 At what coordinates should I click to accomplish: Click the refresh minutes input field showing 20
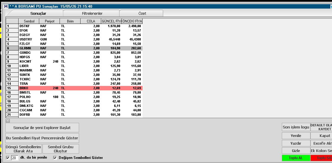pos(15,158)
